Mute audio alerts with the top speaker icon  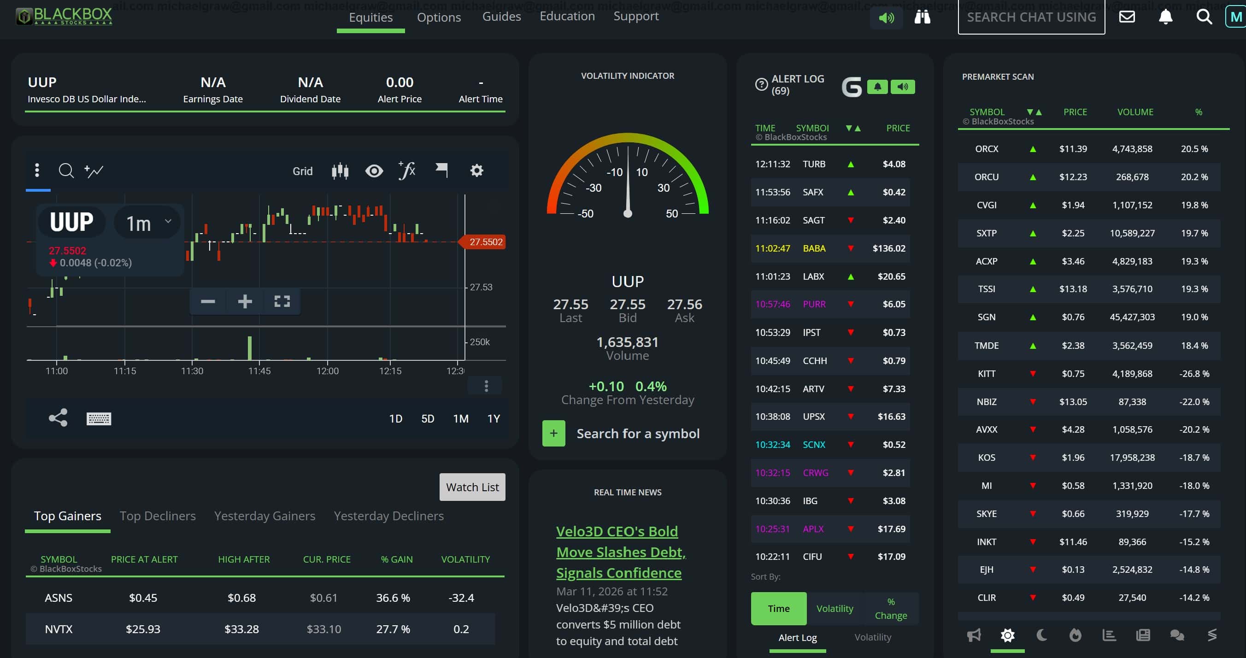(x=886, y=17)
